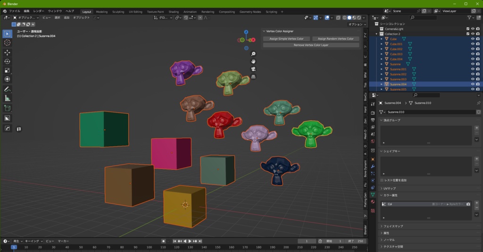Click the end frame 250 field
The width and height of the screenshot is (483, 252).
click(x=355, y=241)
